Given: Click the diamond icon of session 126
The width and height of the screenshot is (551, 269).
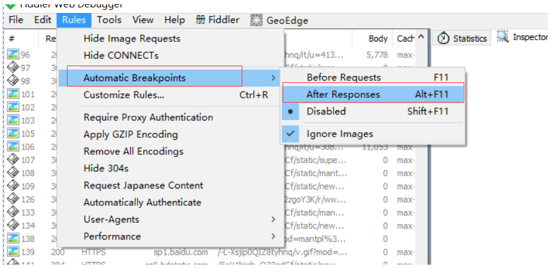Looking at the screenshot, I should 12,199.
